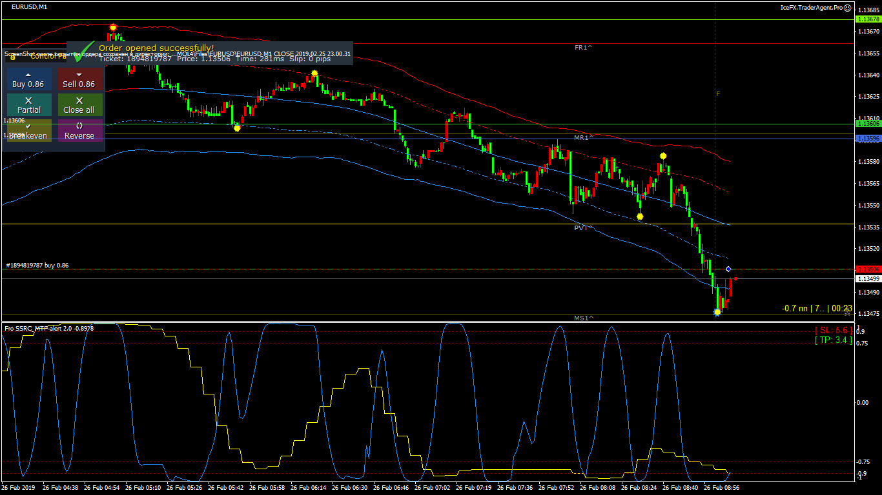The height and width of the screenshot is (495, 882).
Task: Click the EURUSD,M1 chart label
Action: point(29,6)
